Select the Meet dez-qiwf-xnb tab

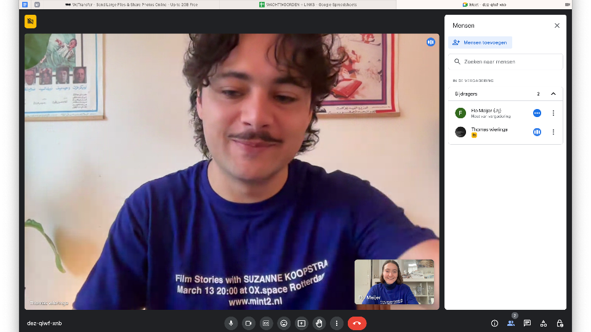(484, 4)
